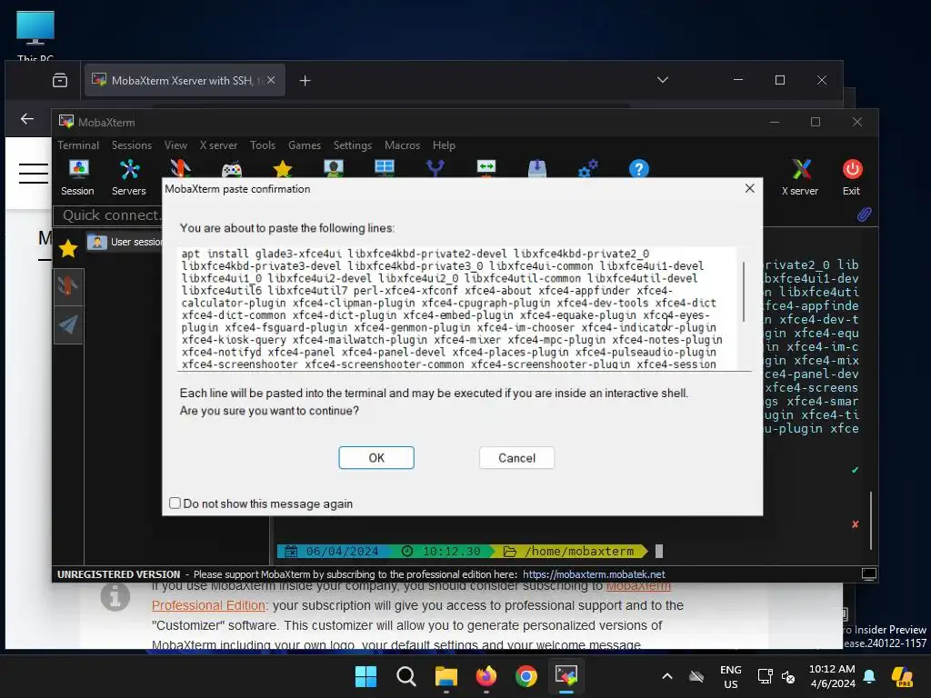Image resolution: width=931 pixels, height=698 pixels.
Task: Show hidden system tray icons chevron
Action: [667, 676]
